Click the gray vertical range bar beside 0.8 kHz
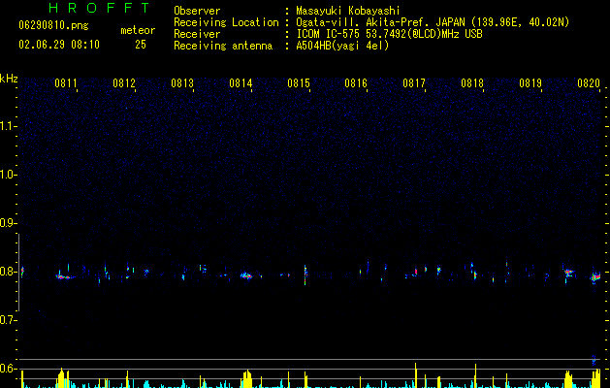Screen dimensions: 610x388 [x=18, y=272]
